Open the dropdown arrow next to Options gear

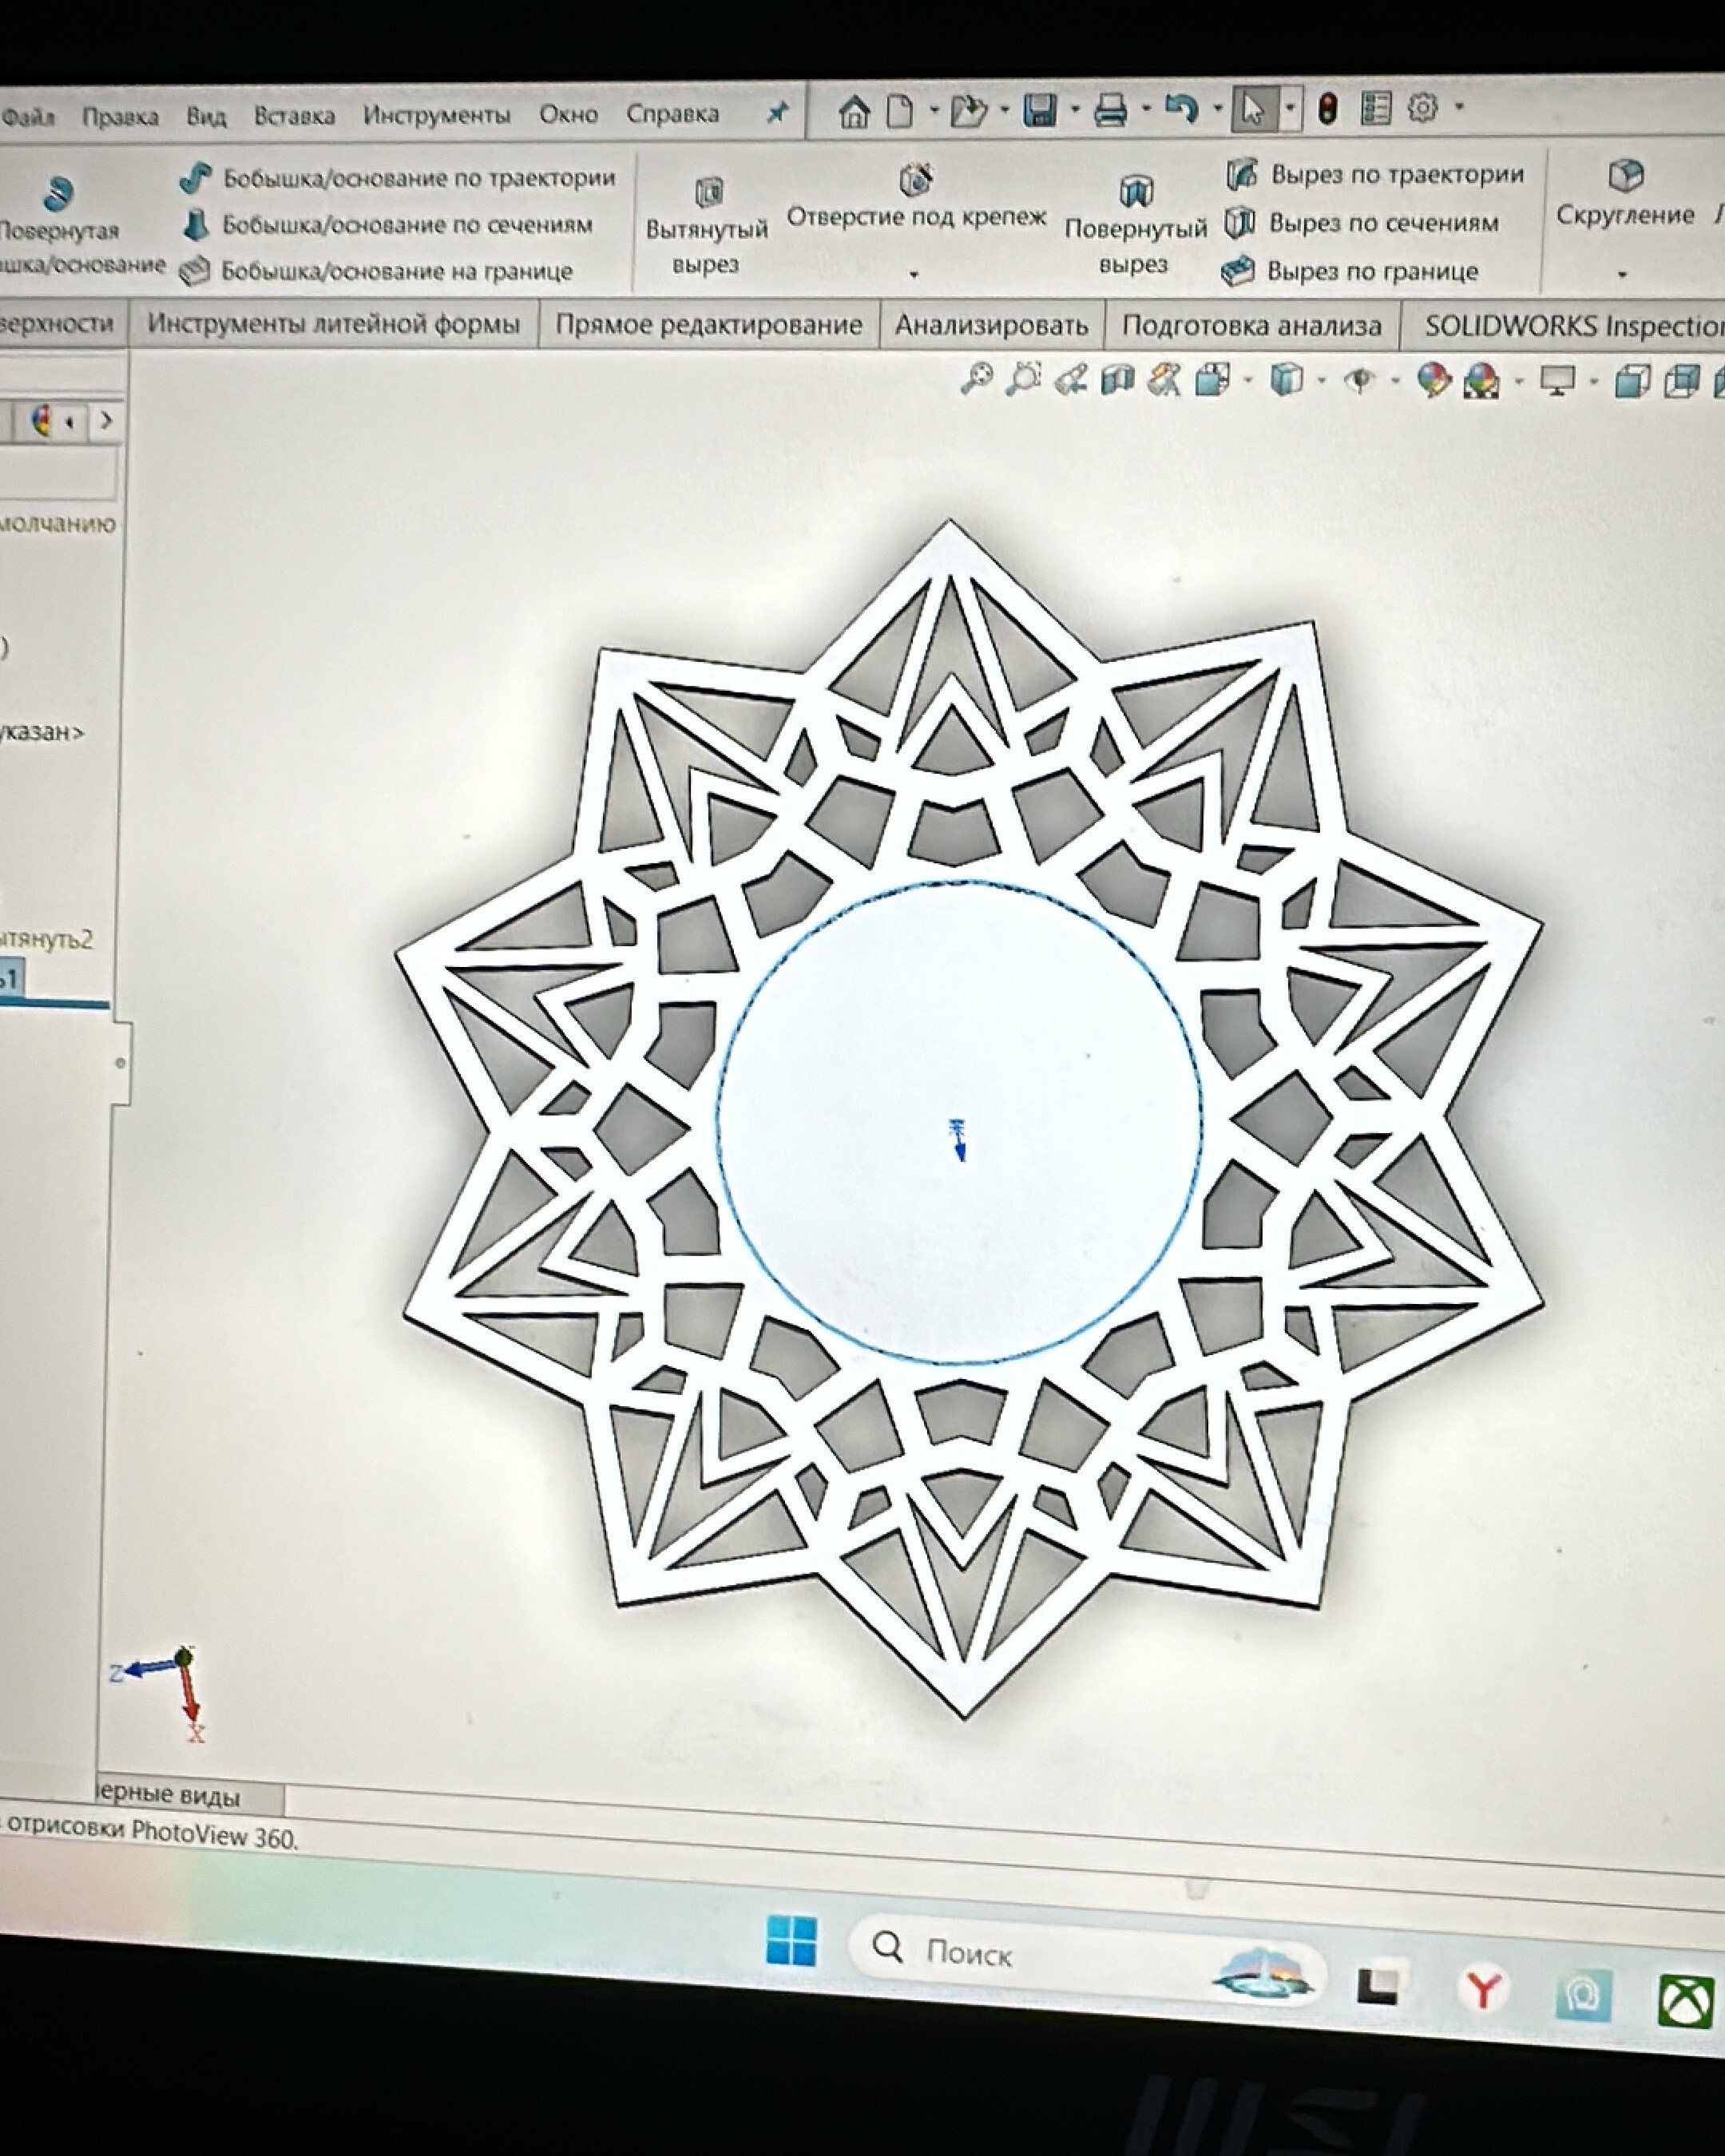[1459, 107]
